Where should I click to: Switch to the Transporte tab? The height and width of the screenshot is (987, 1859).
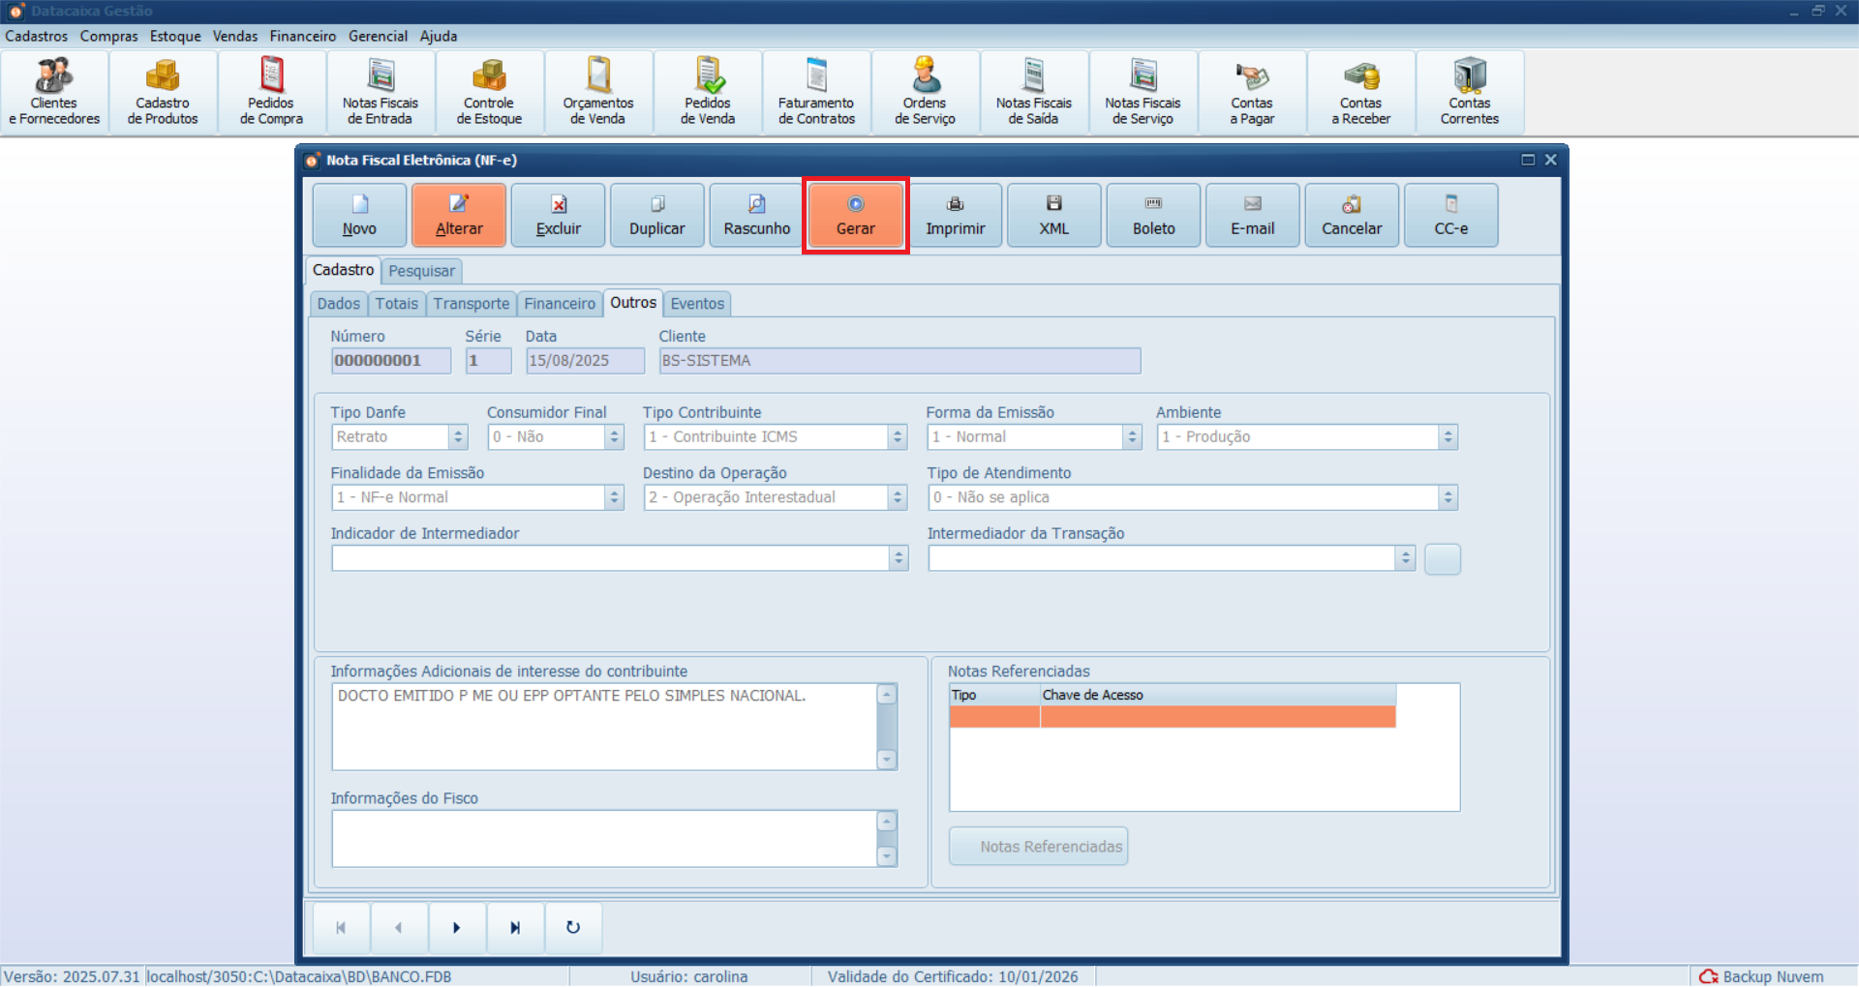click(471, 304)
